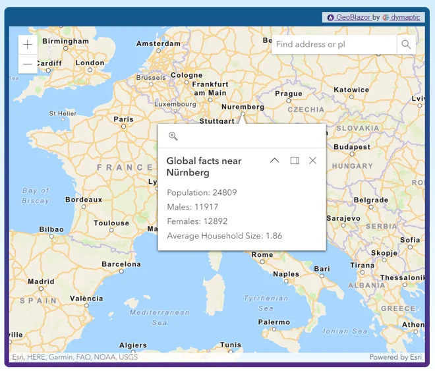Screen dimensions: 435x371
Task: Close the Global facts popup
Action: pos(312,161)
